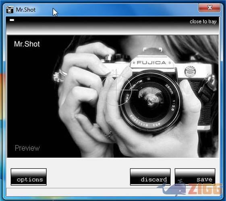Click the 'close to tray' link
Screen dimensions: 226x201
pos(203,22)
